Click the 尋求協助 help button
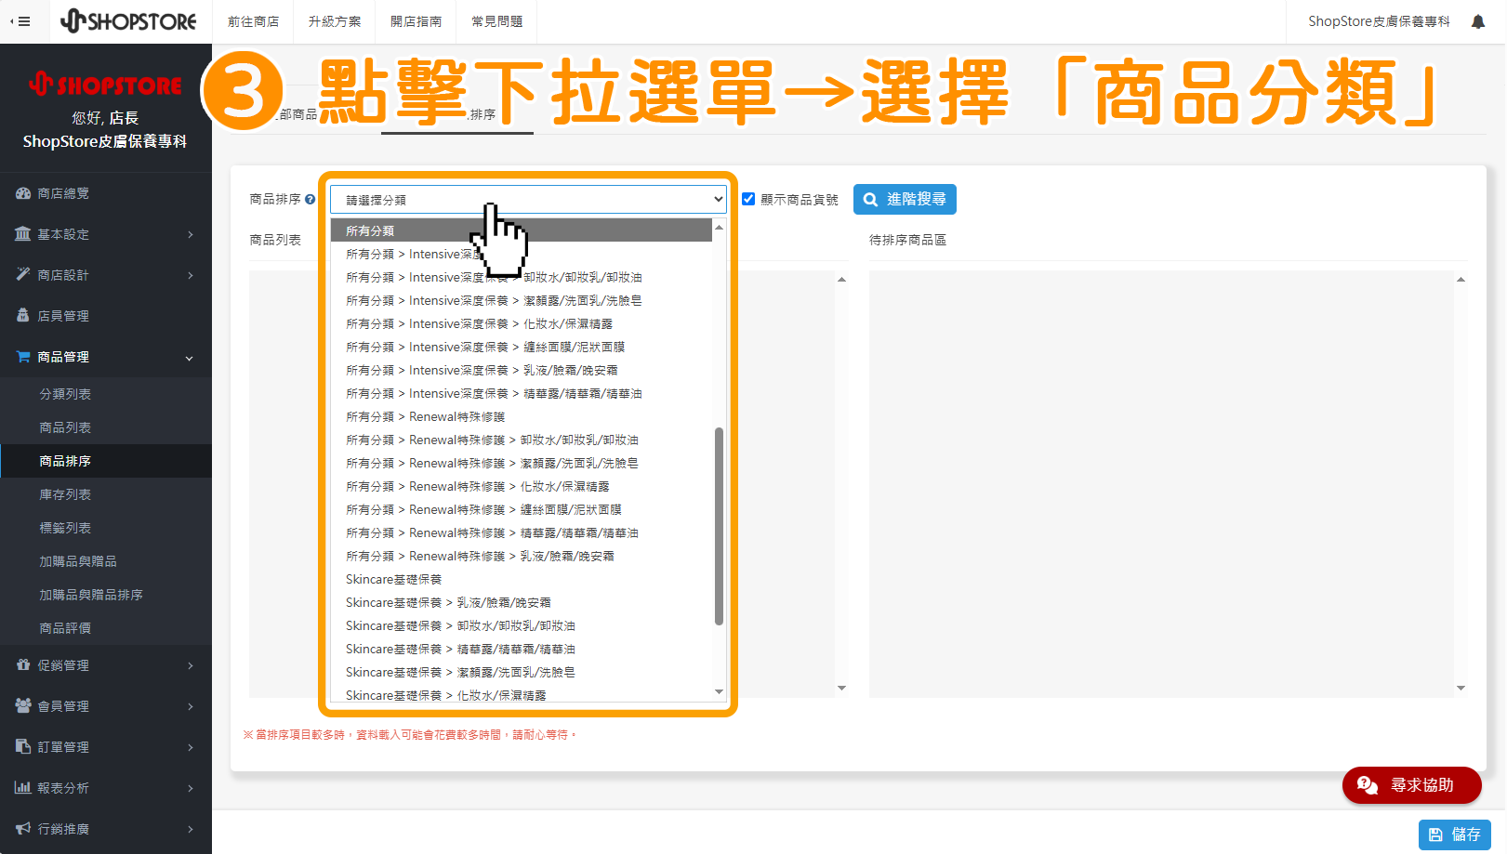Image resolution: width=1507 pixels, height=854 pixels. click(1411, 785)
